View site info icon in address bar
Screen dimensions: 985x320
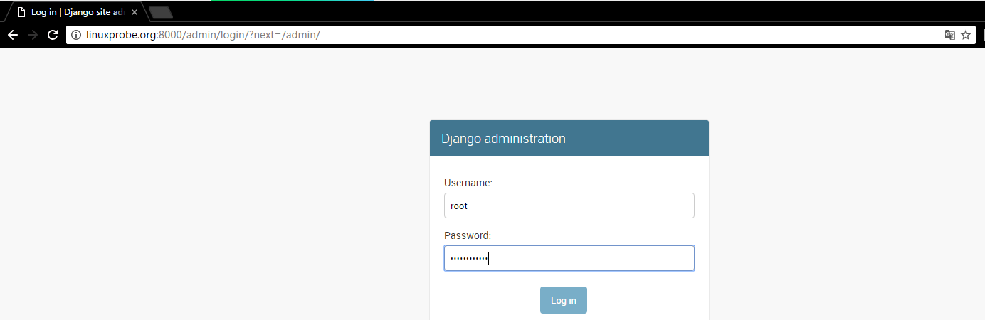pos(77,35)
